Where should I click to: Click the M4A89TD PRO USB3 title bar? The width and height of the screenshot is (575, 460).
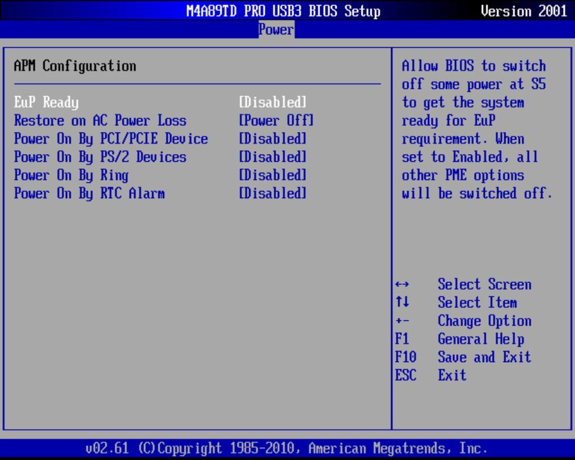283,11
